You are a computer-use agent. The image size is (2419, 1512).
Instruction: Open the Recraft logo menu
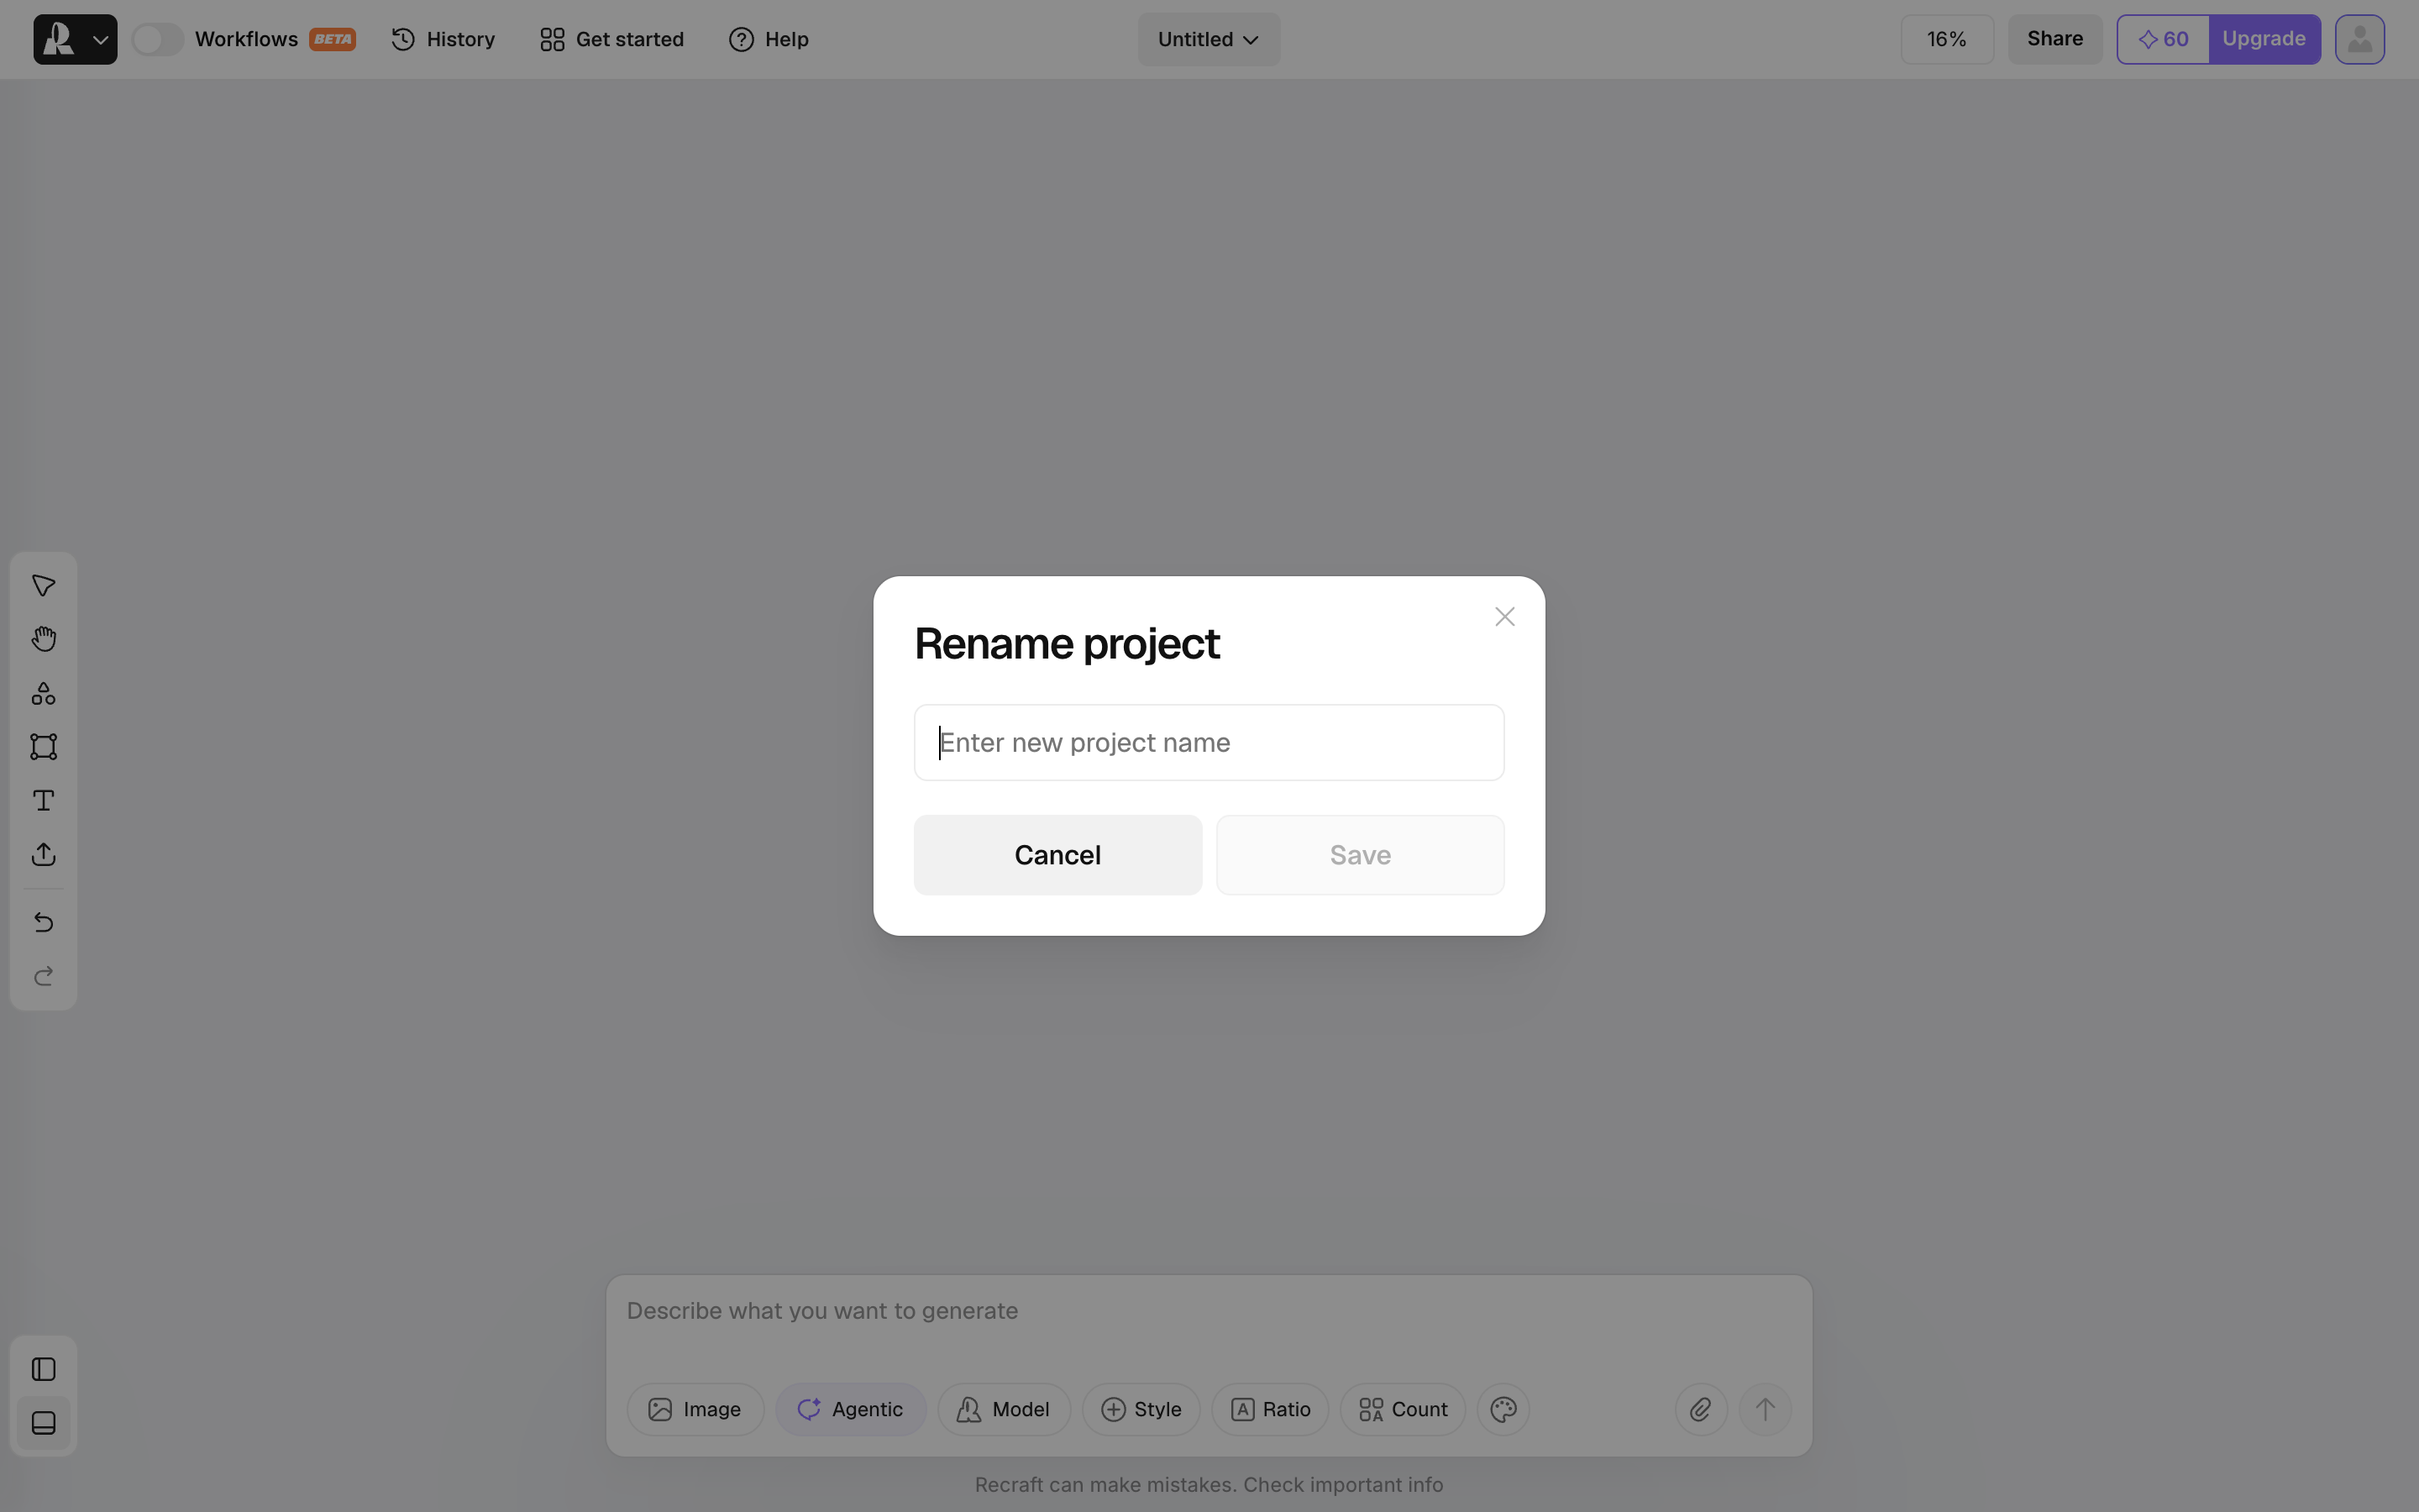(75, 39)
